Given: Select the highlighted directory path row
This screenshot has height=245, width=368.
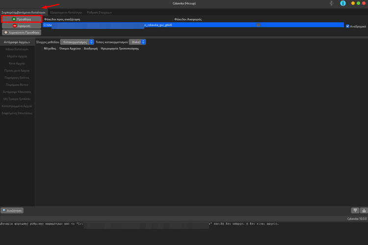Looking at the screenshot, I should [x=147, y=24].
